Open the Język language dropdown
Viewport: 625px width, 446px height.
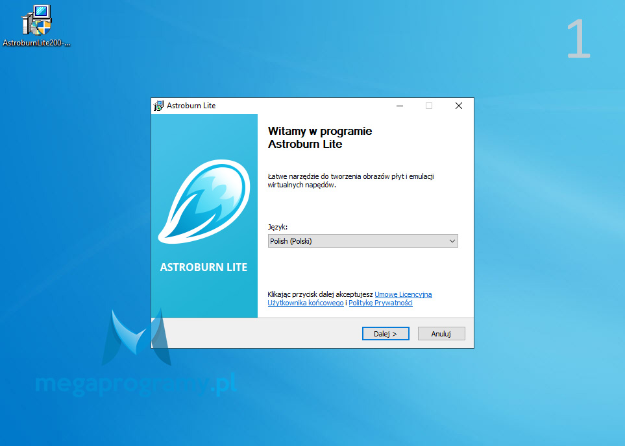[363, 241]
